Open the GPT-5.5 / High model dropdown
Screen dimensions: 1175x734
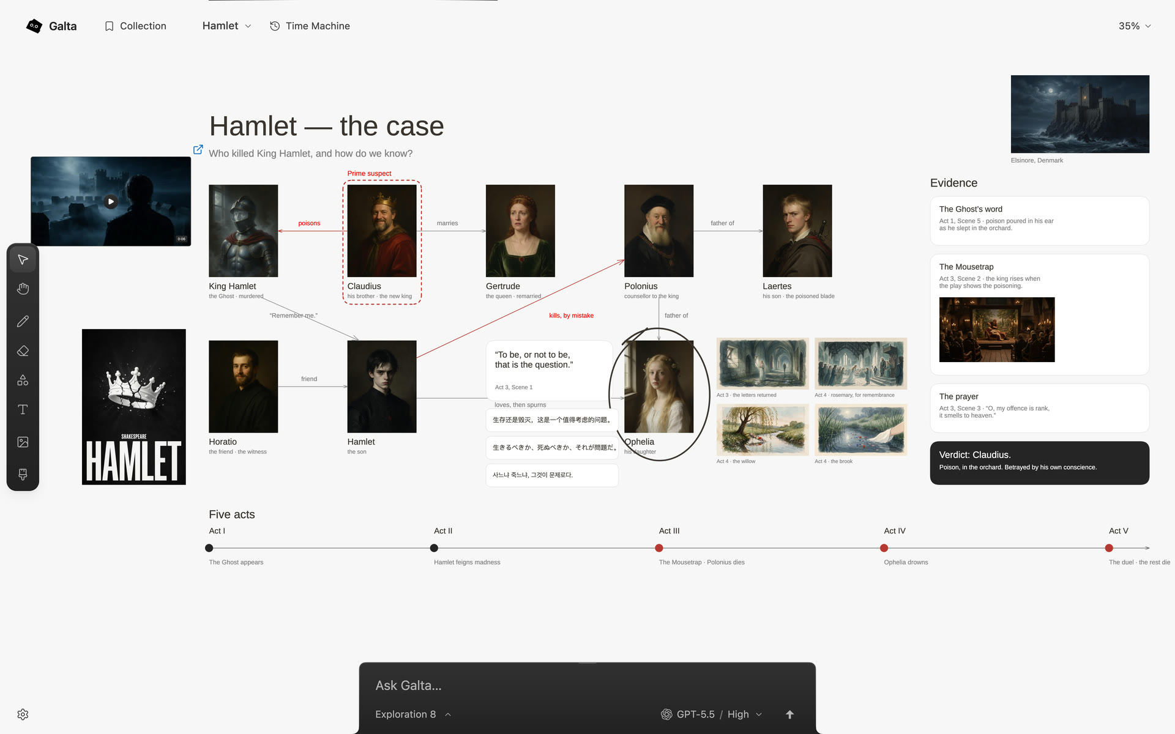pos(712,714)
